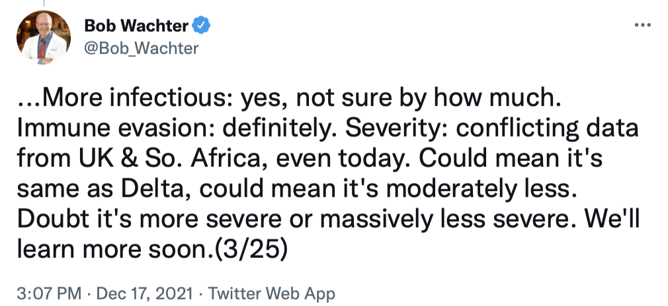668x306 pixels.
Task: Open the three-dot more options menu
Action: (642, 24)
